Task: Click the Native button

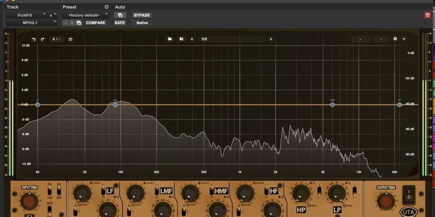Action: coord(142,23)
